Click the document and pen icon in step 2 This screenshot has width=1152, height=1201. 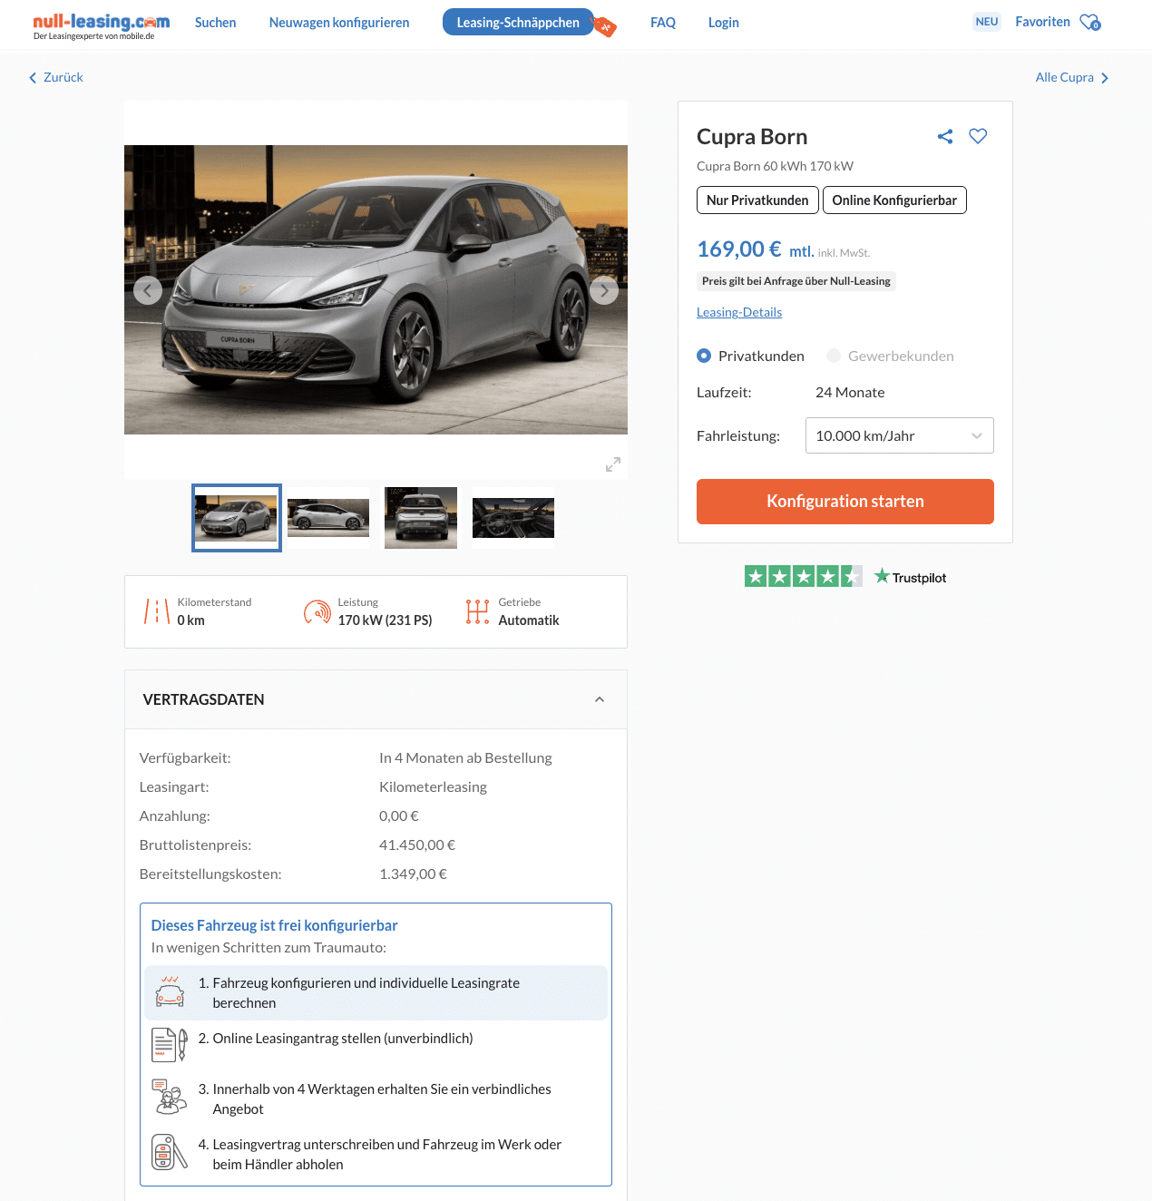pos(170,1045)
